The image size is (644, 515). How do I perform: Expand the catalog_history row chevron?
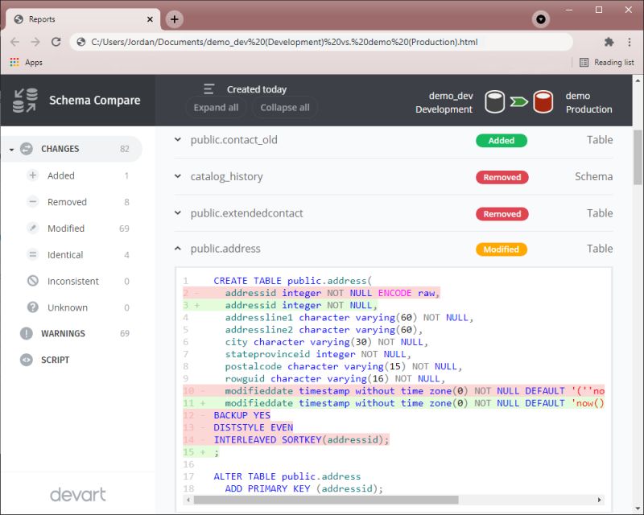click(178, 176)
